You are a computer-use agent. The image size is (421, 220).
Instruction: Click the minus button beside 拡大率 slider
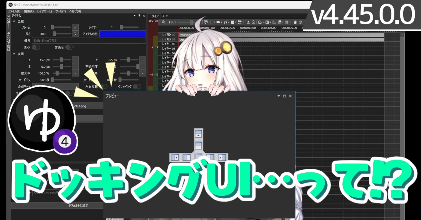(x=75, y=73)
